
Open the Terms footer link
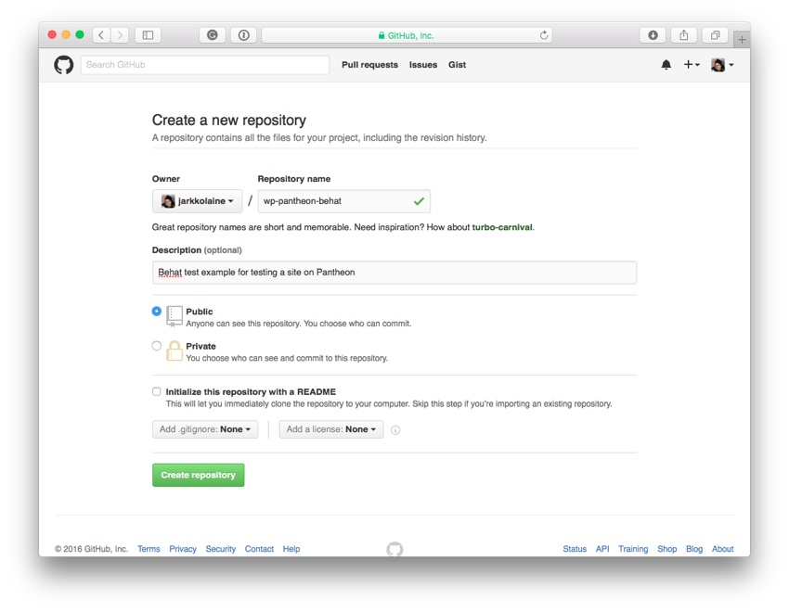point(149,549)
